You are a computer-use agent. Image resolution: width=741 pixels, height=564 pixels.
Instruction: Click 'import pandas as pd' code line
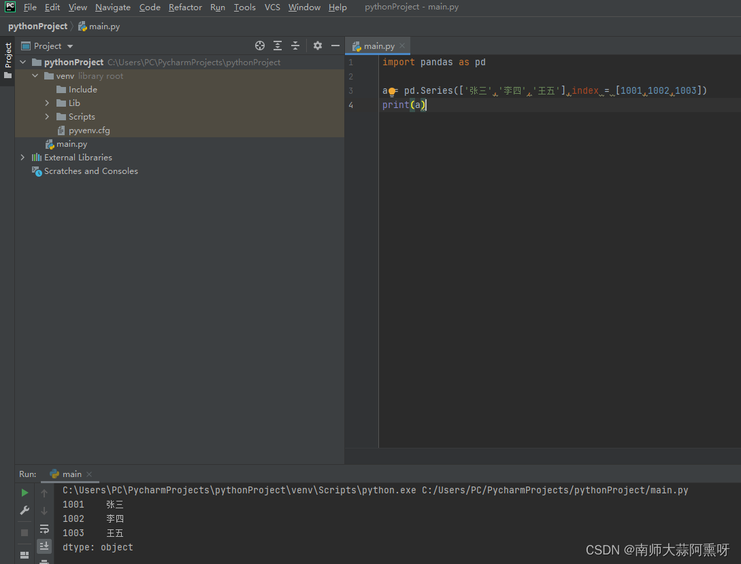[434, 63]
